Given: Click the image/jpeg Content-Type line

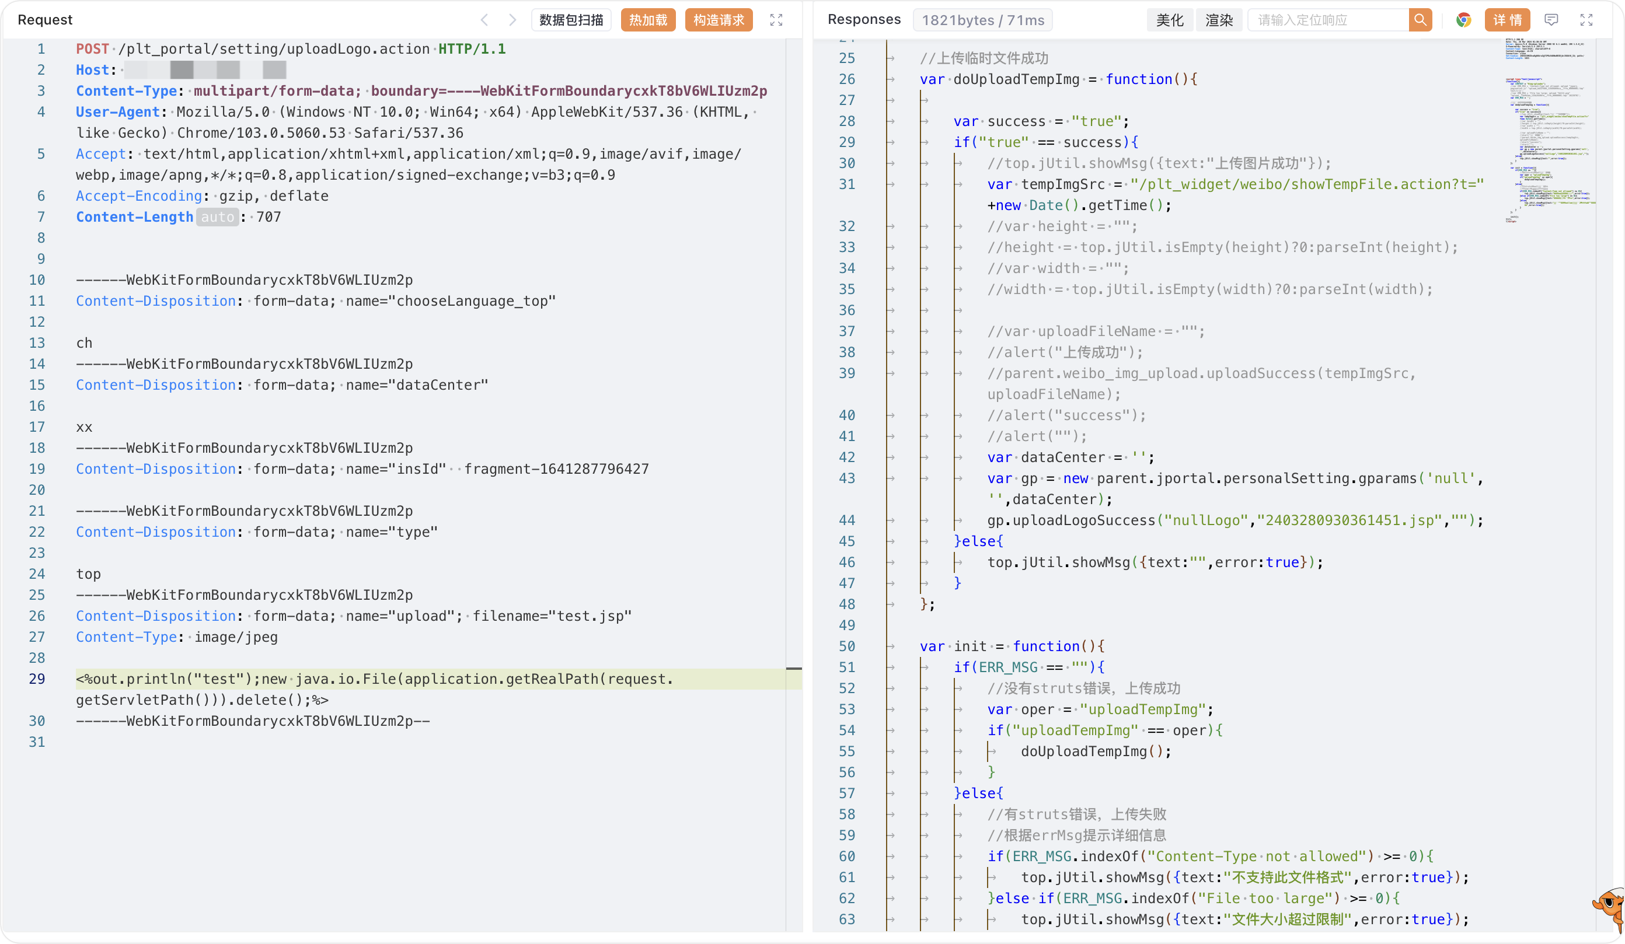Looking at the screenshot, I should point(177,637).
